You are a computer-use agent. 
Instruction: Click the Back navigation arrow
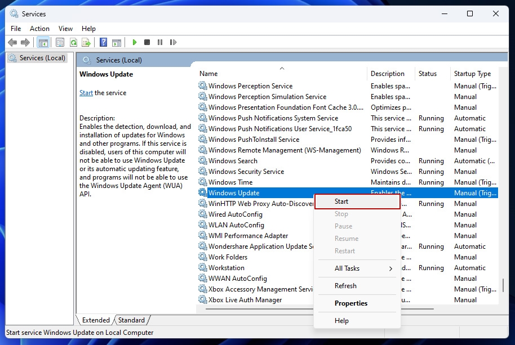(x=12, y=42)
